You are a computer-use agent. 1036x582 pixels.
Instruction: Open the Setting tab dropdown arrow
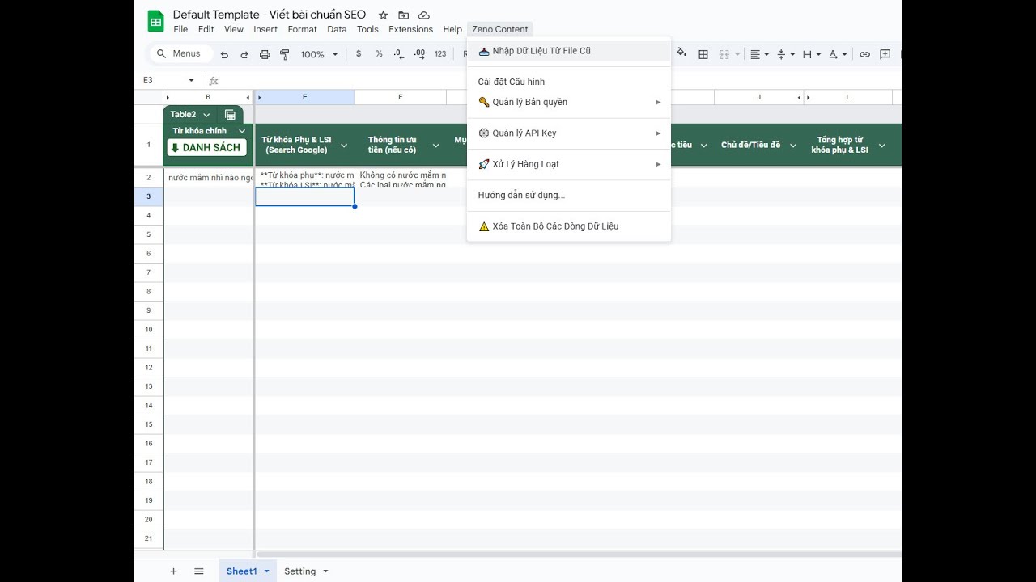(x=325, y=571)
